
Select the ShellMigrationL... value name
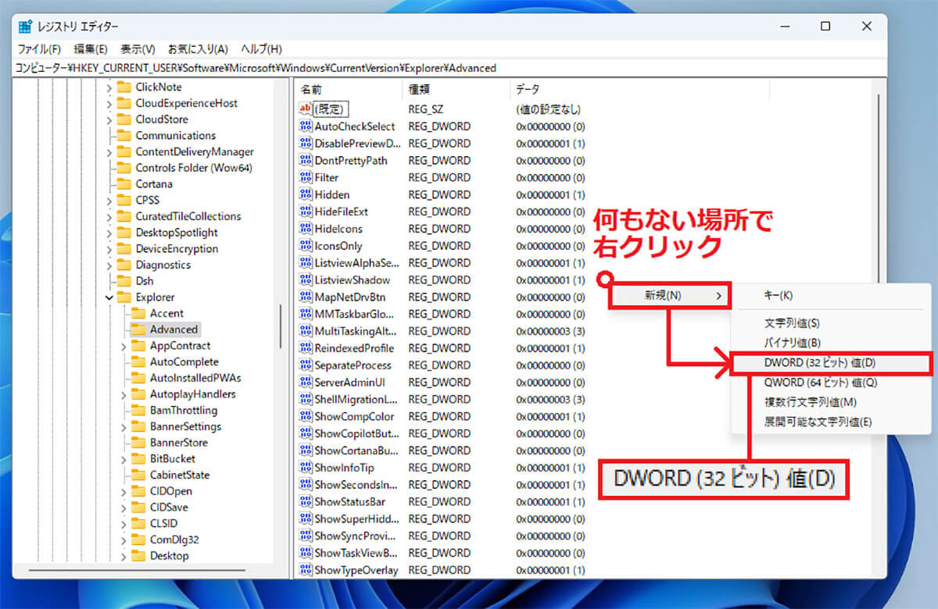(x=356, y=400)
